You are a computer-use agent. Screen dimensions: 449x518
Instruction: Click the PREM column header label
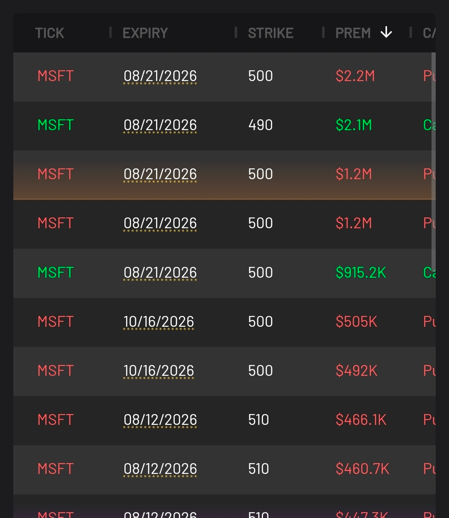[353, 33]
